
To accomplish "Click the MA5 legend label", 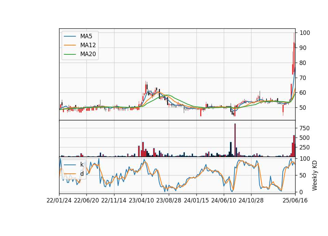I will pyautogui.click(x=86, y=36).
